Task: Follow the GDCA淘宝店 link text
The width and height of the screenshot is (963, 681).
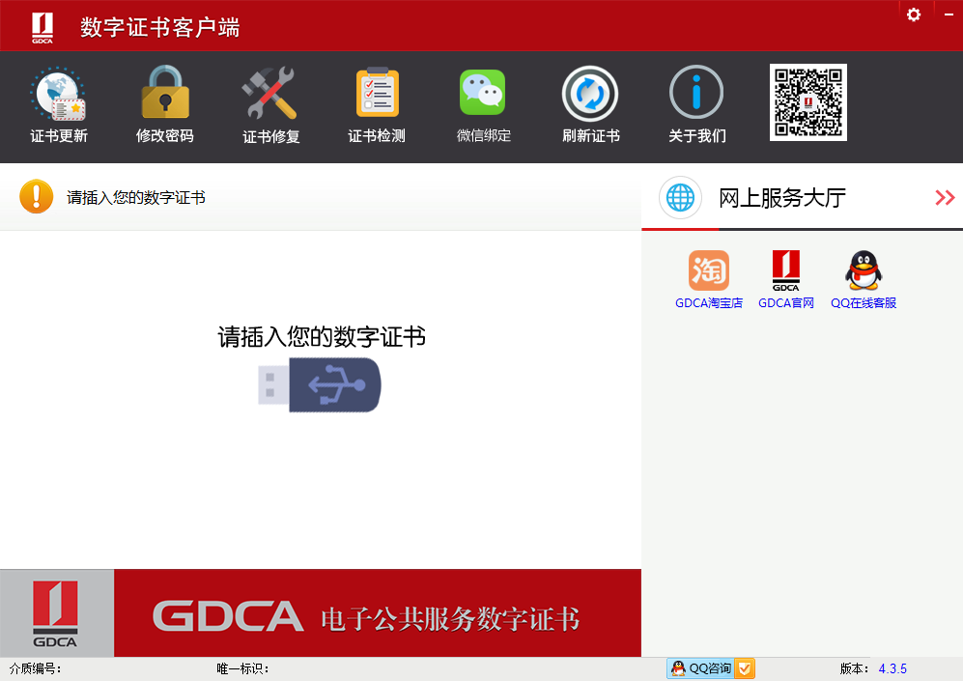Action: click(x=709, y=302)
